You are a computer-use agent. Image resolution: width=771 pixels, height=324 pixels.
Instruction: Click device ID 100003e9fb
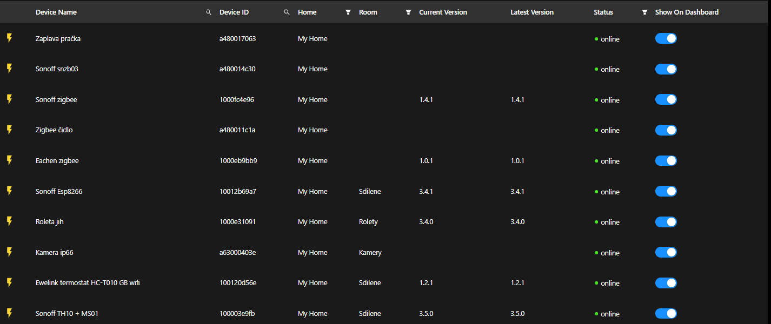pyautogui.click(x=237, y=314)
